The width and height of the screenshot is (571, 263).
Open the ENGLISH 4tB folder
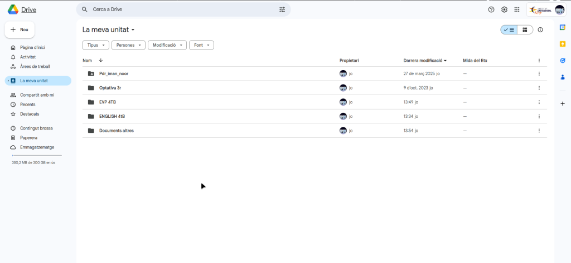pos(112,116)
